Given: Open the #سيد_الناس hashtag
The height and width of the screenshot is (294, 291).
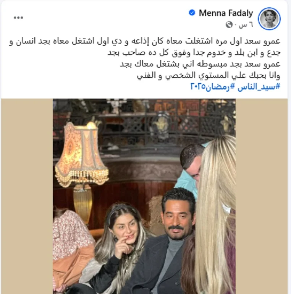Looking at the screenshot, I should 259,87.
